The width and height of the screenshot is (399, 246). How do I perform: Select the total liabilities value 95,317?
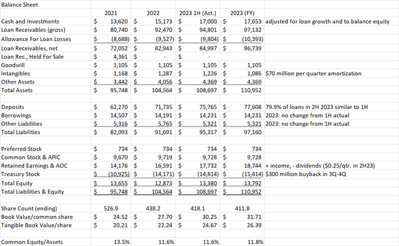pos(208,132)
